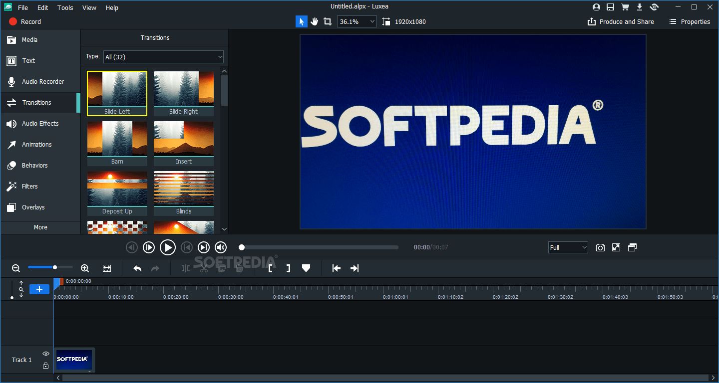Click the preview playback seek slider

tap(320, 247)
